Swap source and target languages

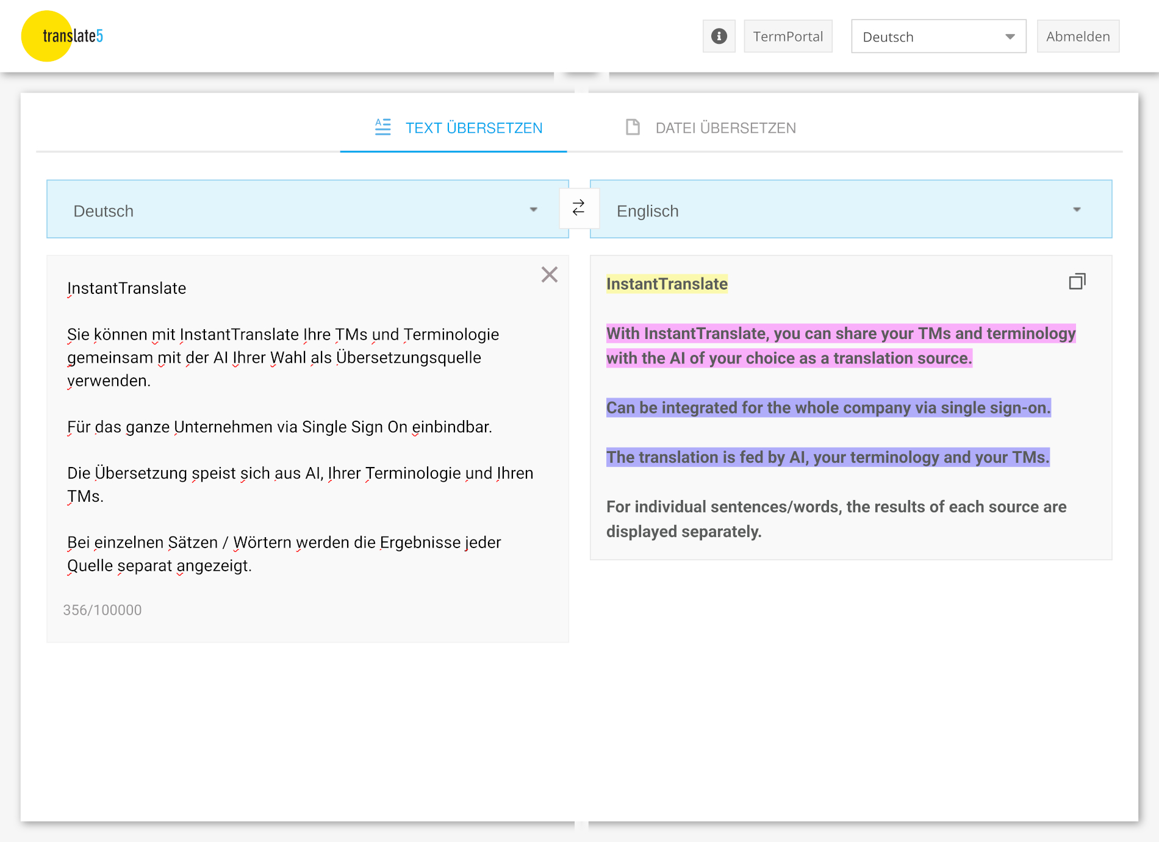pyautogui.click(x=579, y=208)
